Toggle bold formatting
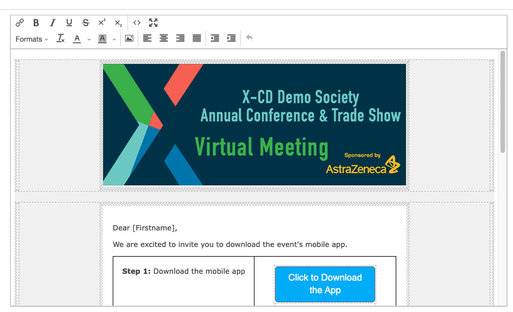This screenshot has height=312, width=513. click(x=36, y=23)
